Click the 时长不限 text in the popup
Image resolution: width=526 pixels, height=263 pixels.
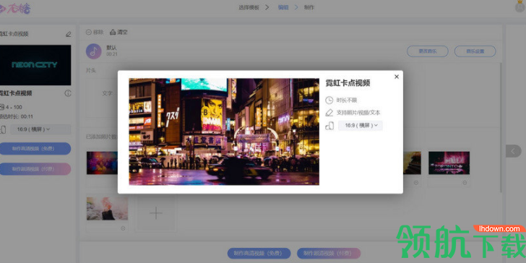[x=347, y=100]
